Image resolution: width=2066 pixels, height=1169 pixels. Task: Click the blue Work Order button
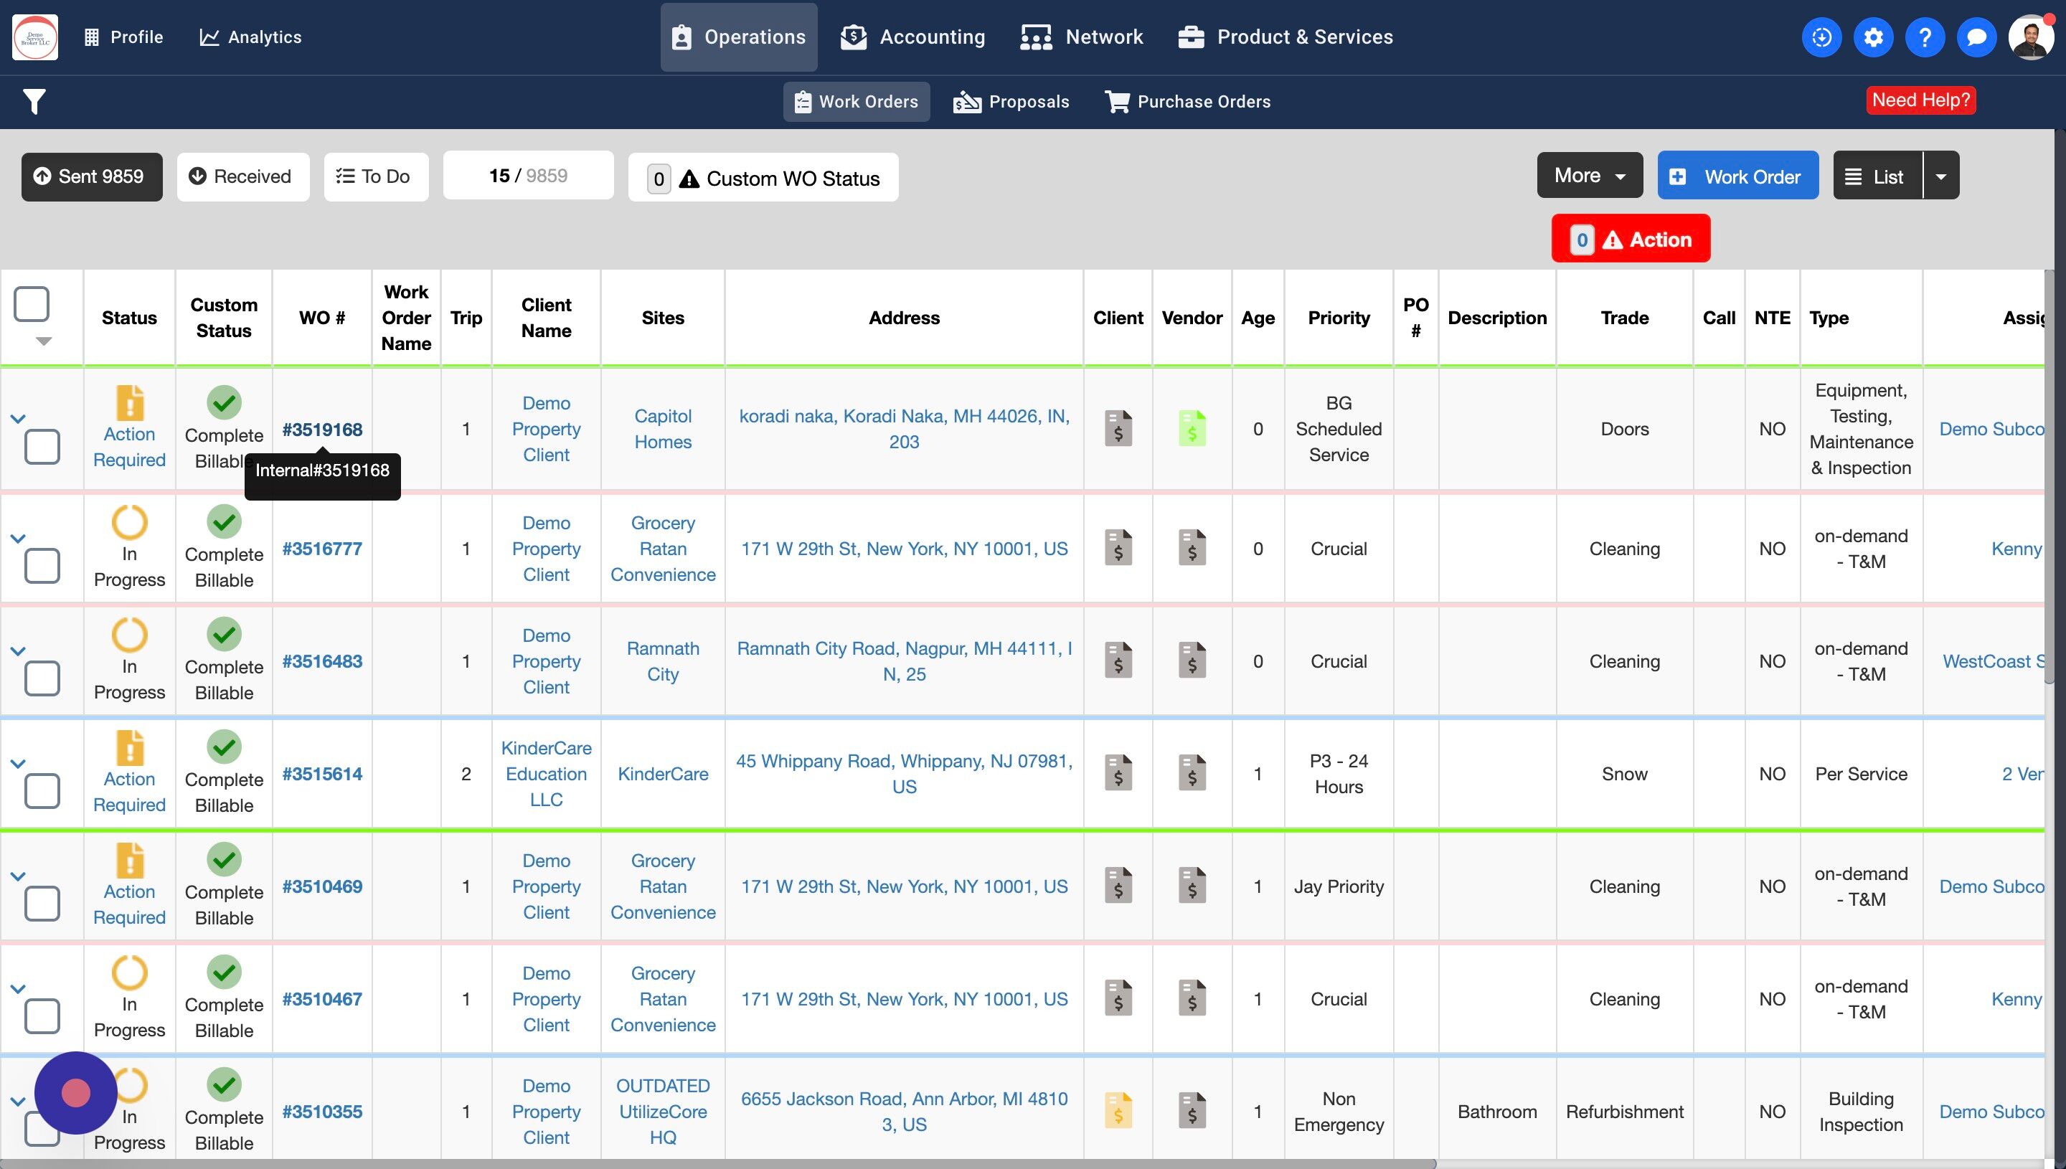(x=1737, y=176)
